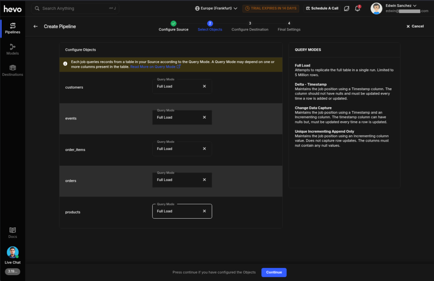
Task: Click the Continue button
Action: point(274,273)
